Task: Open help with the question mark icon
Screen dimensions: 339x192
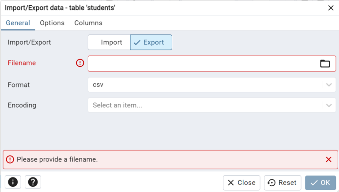Action: point(33,182)
